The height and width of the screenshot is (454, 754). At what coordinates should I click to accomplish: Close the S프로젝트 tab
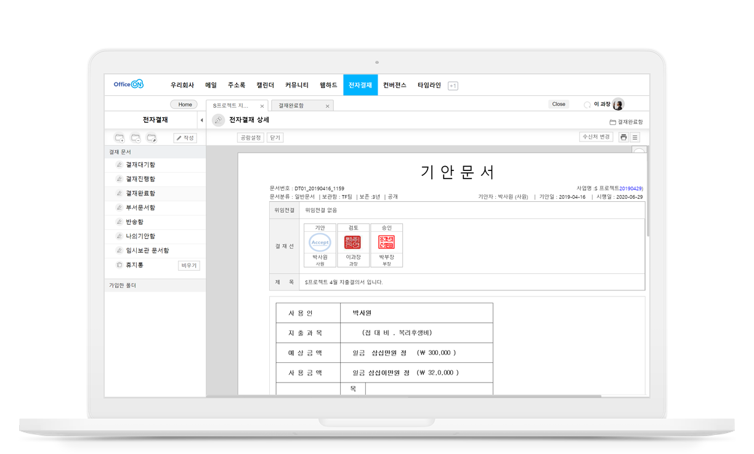pos(262,106)
